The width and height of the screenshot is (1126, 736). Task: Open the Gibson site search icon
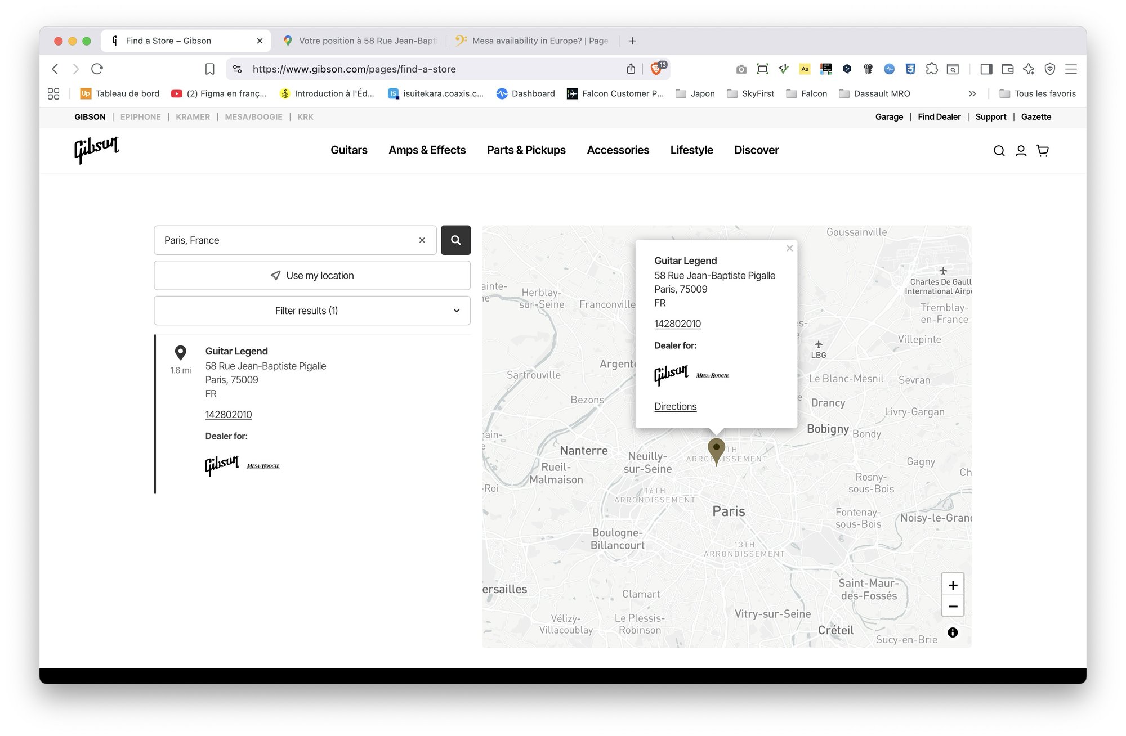(999, 151)
